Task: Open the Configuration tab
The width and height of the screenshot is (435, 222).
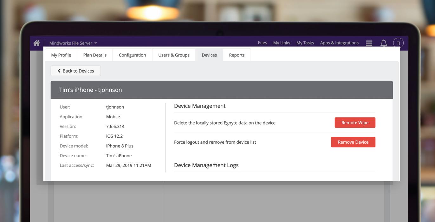Action: coord(132,55)
